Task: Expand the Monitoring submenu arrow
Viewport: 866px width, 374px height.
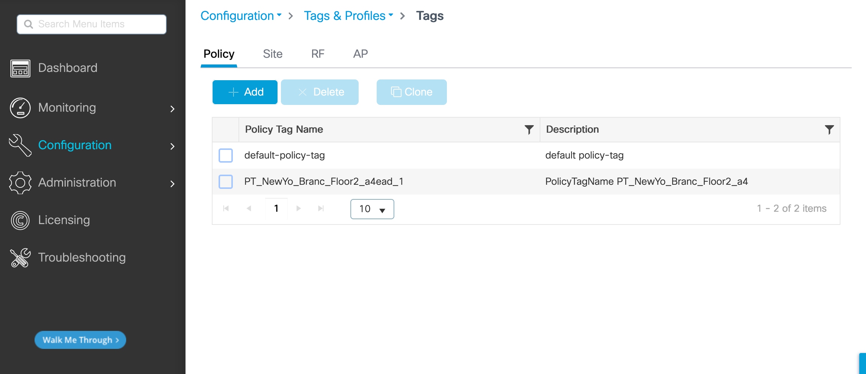Action: pyautogui.click(x=172, y=109)
